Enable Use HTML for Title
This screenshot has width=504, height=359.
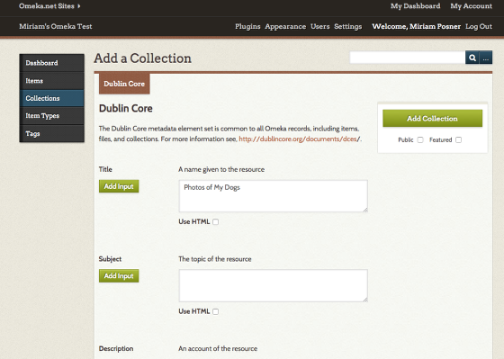pos(216,221)
